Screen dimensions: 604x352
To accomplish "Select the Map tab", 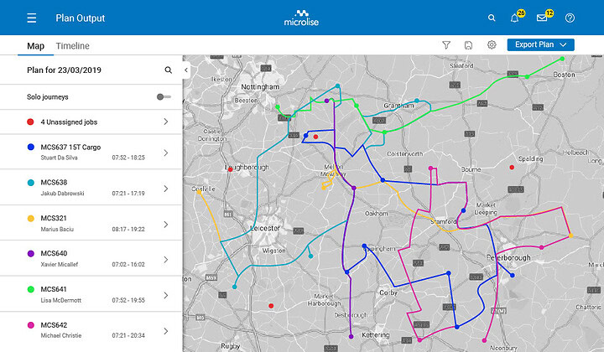I will [35, 46].
